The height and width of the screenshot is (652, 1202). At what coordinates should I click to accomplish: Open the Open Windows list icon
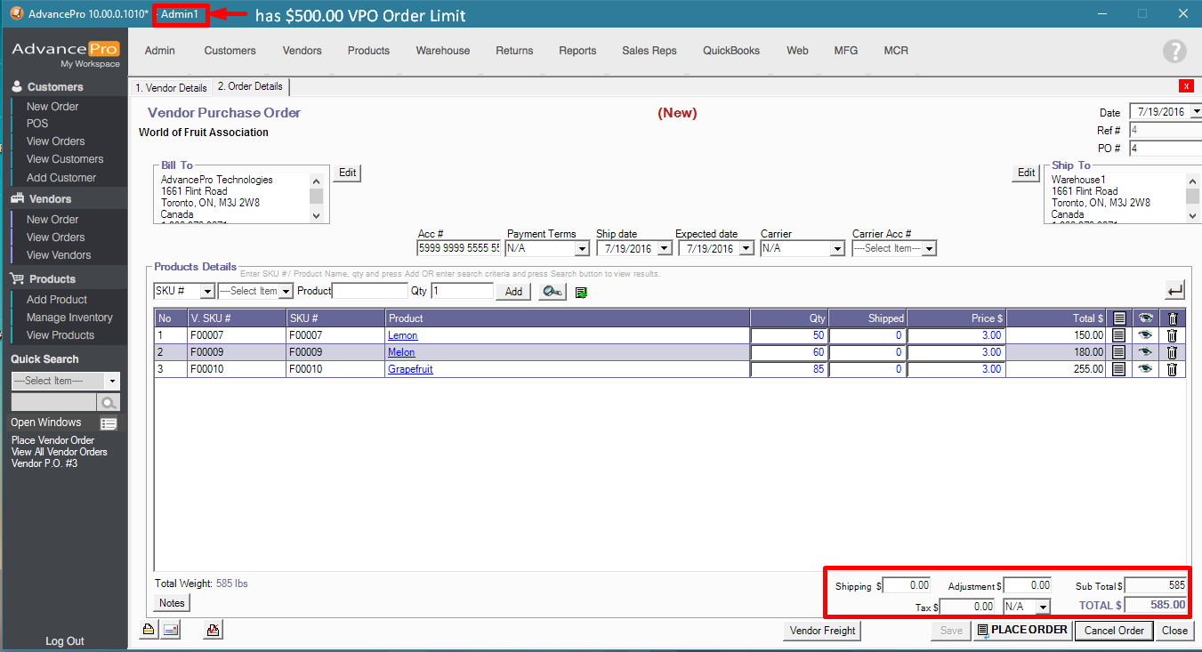tap(109, 423)
